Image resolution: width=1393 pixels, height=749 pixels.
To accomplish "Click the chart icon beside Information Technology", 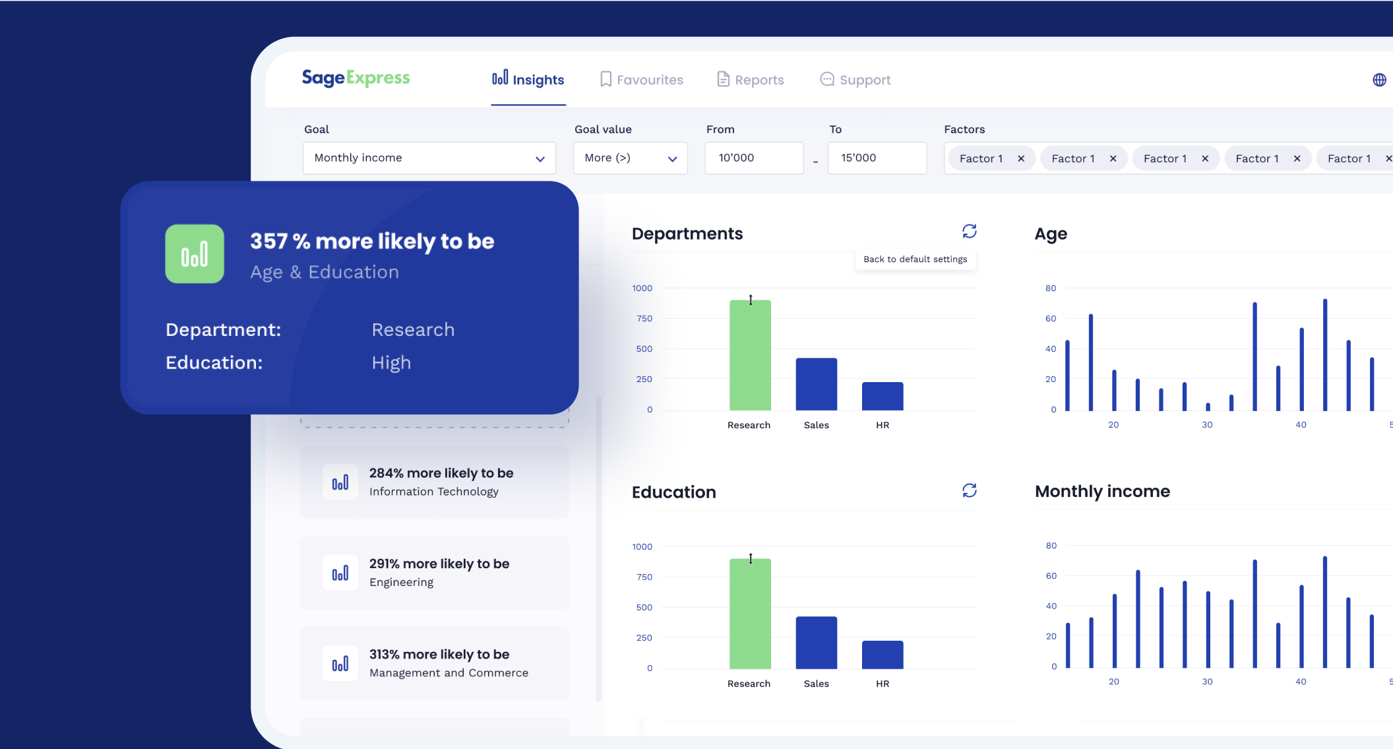I will (x=340, y=483).
